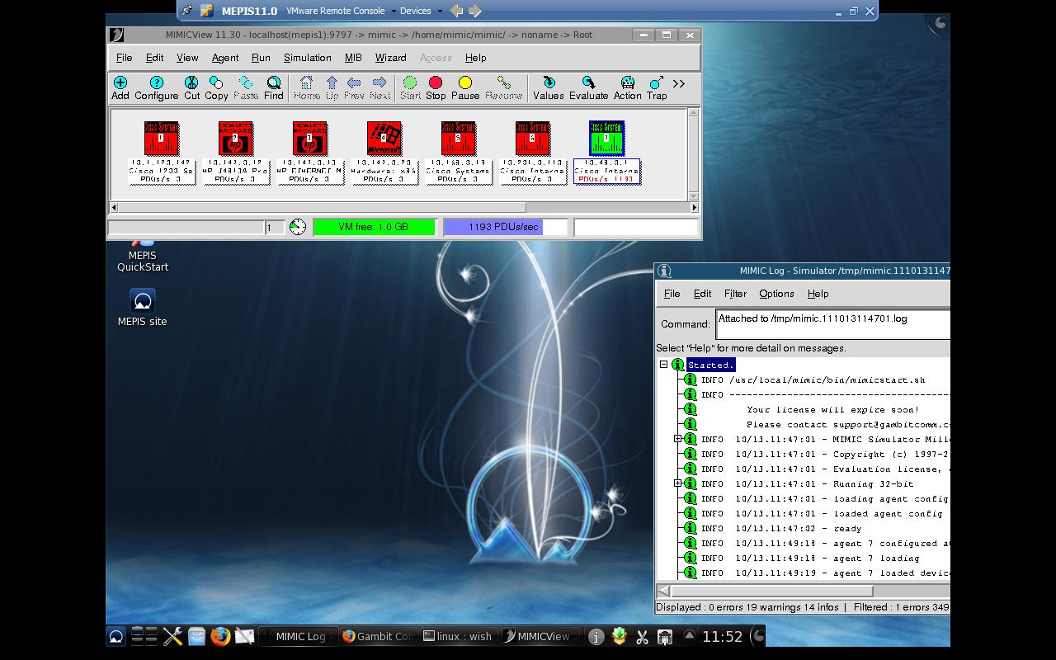
Task: Click the clock icon in MIMICView status bar
Action: point(298,227)
